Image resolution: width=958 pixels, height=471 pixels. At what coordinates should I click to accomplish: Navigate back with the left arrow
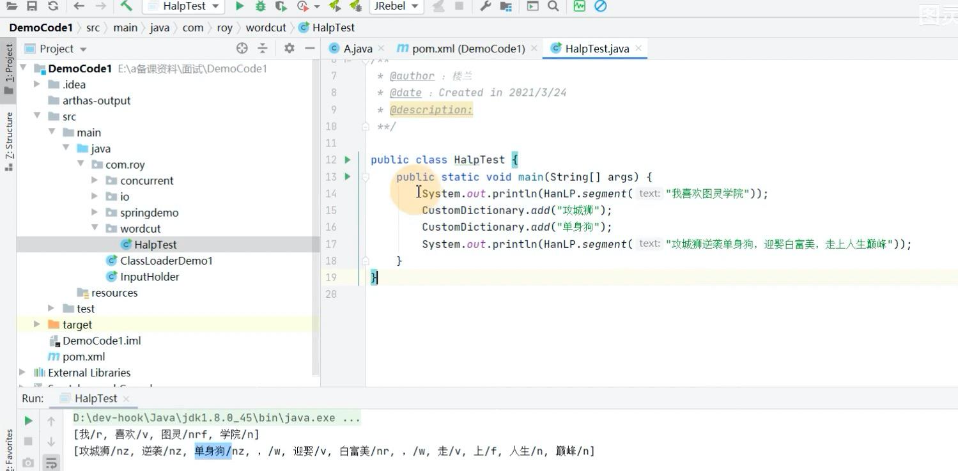(x=79, y=6)
